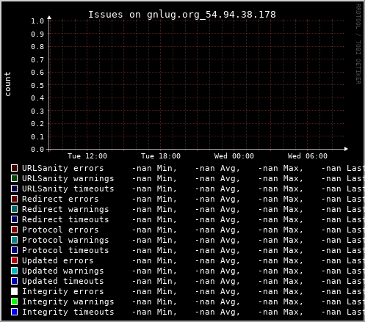Click the URLSanity timeouts swatch
365x322 pixels.
(x=15, y=189)
